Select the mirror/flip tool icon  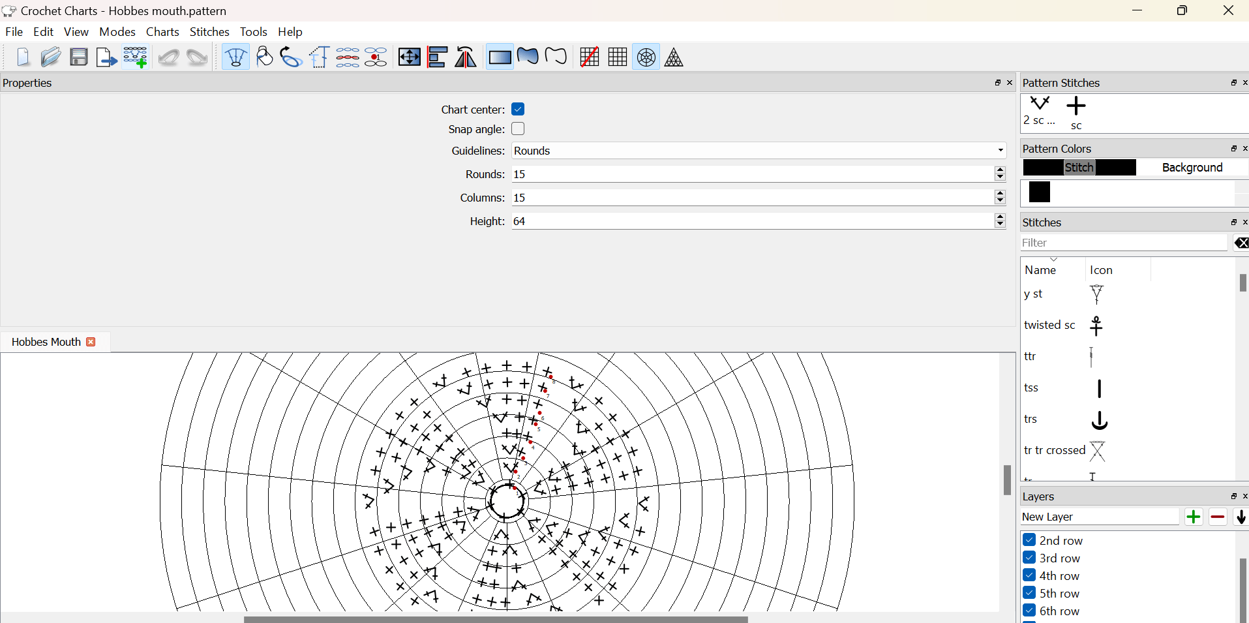tap(466, 57)
